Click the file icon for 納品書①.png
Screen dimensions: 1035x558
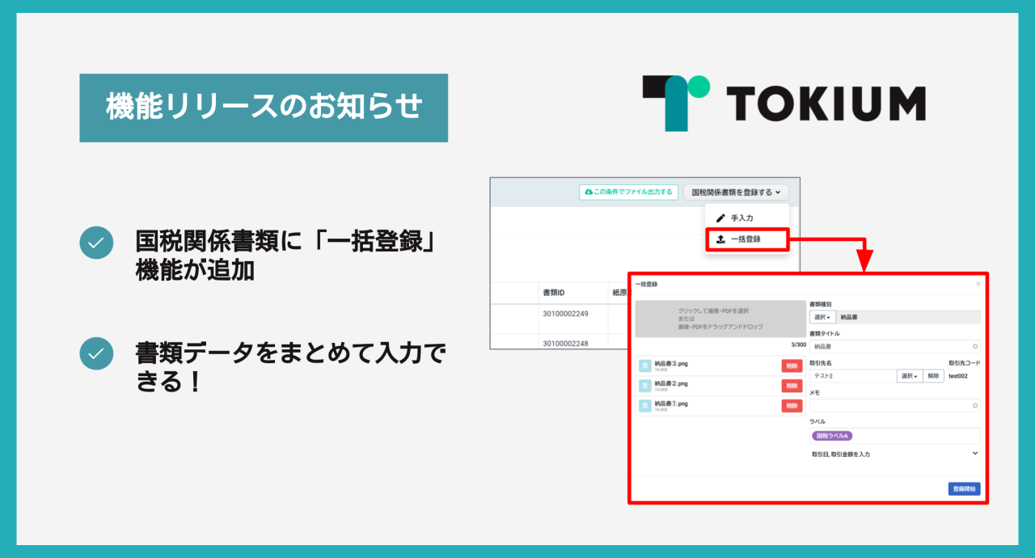coord(645,406)
